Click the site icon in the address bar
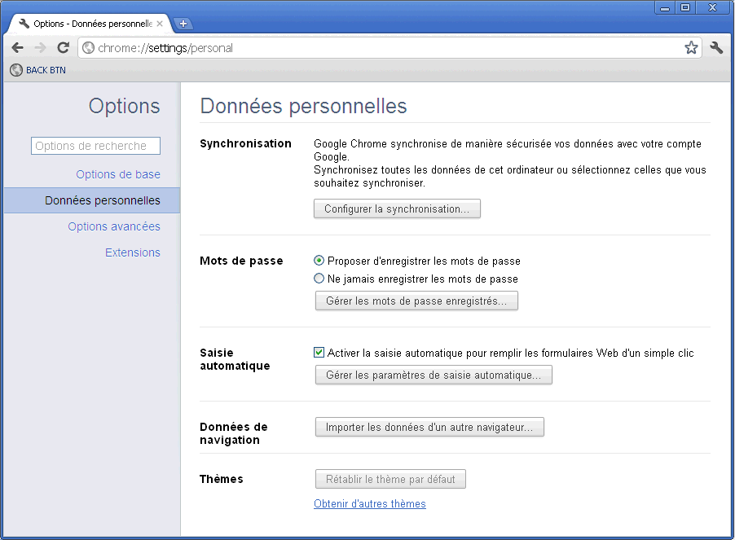This screenshot has height=540, width=735. tap(87, 47)
